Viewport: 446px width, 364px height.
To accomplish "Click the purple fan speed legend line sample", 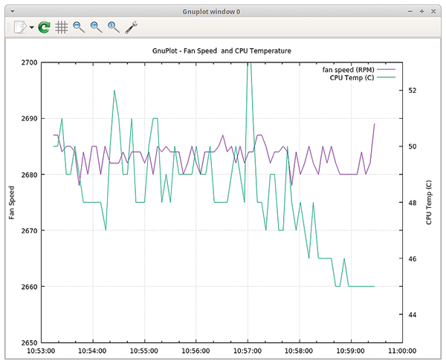I will [x=387, y=70].
